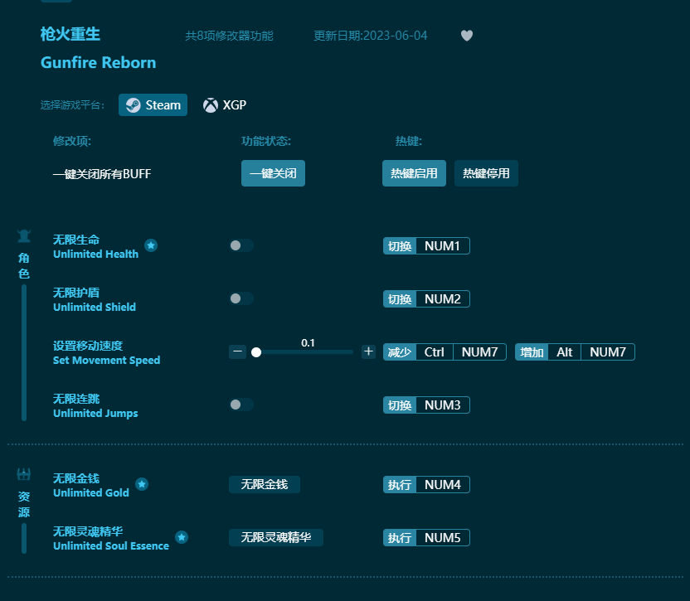The width and height of the screenshot is (690, 601).
Task: Select the Steam platform
Action: 153,105
